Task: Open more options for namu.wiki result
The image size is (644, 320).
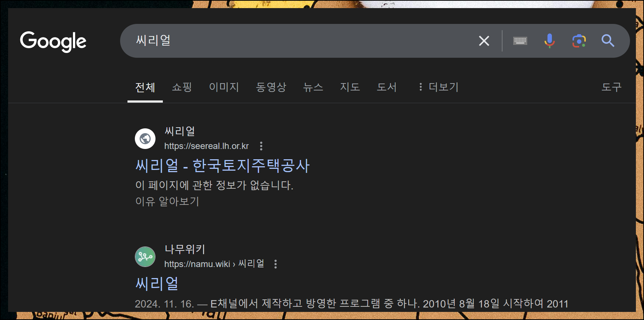Action: [276, 264]
